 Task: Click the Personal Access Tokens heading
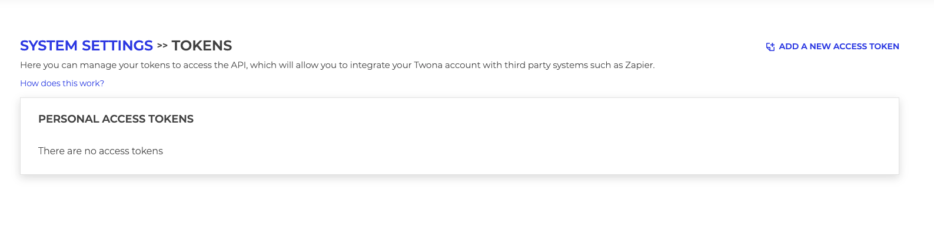click(116, 119)
